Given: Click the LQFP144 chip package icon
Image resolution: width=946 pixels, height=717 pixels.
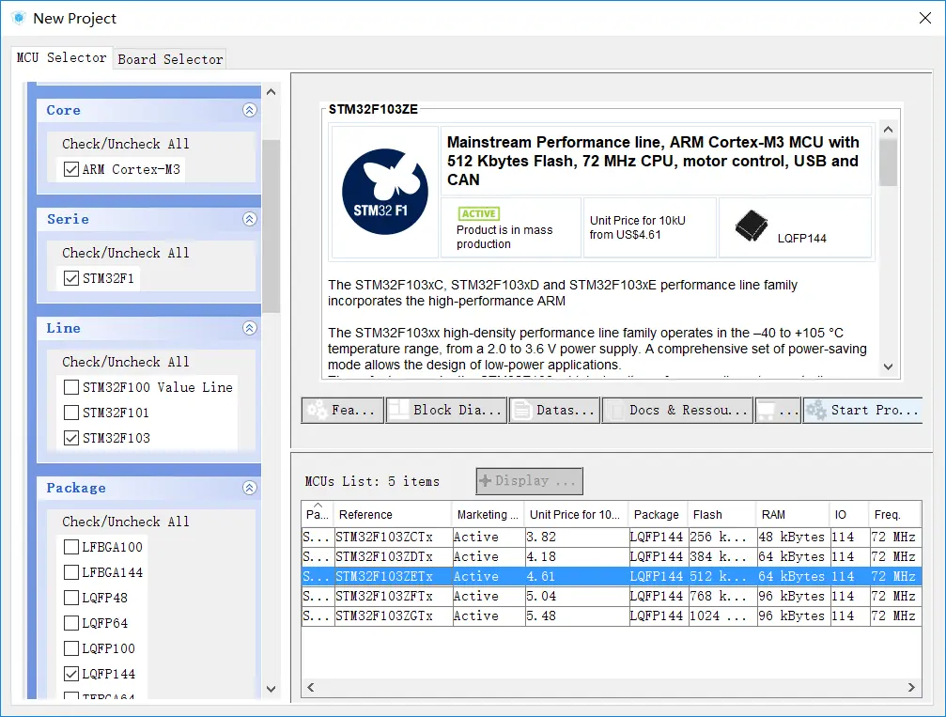Looking at the screenshot, I should (752, 226).
